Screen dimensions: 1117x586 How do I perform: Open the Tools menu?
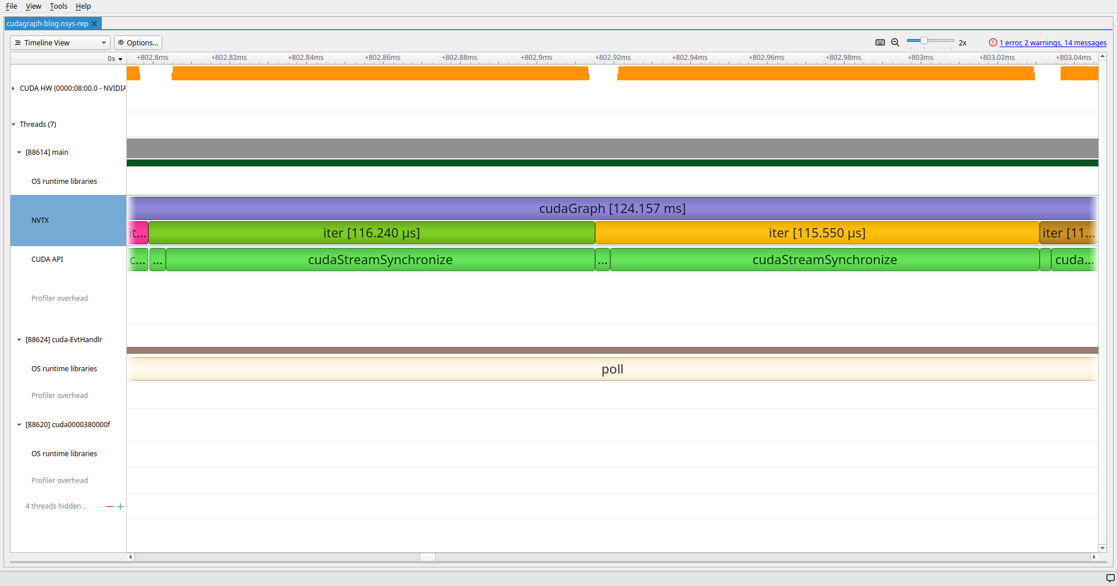(x=58, y=6)
